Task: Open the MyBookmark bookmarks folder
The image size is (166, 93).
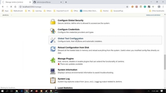Action: pyautogui.click(x=17, y=11)
